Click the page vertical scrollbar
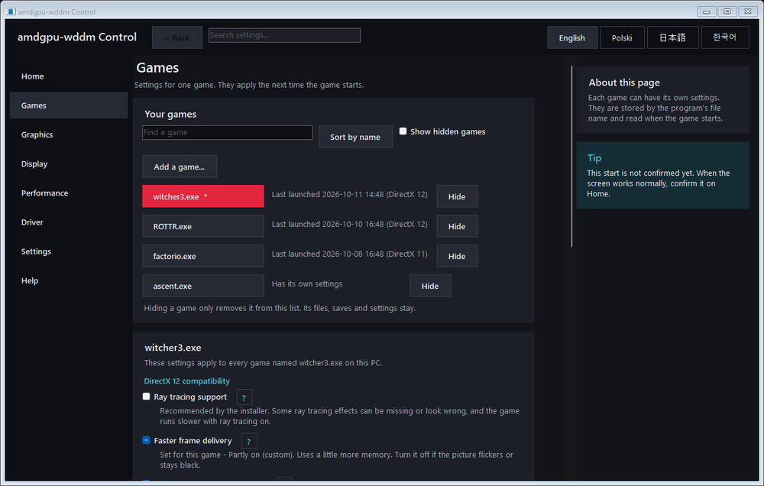The image size is (764, 486). (x=571, y=156)
